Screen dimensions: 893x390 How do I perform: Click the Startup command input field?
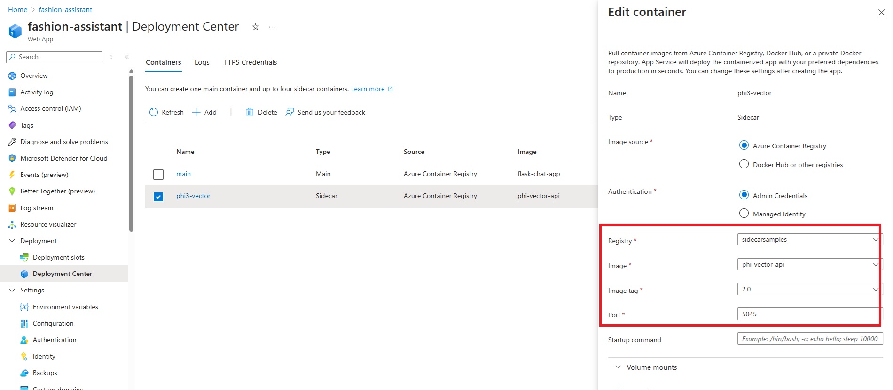click(809, 339)
